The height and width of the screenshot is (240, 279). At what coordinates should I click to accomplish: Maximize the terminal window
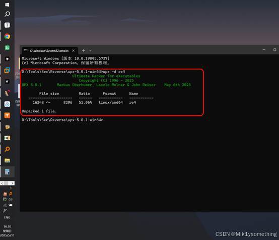pos(275,50)
